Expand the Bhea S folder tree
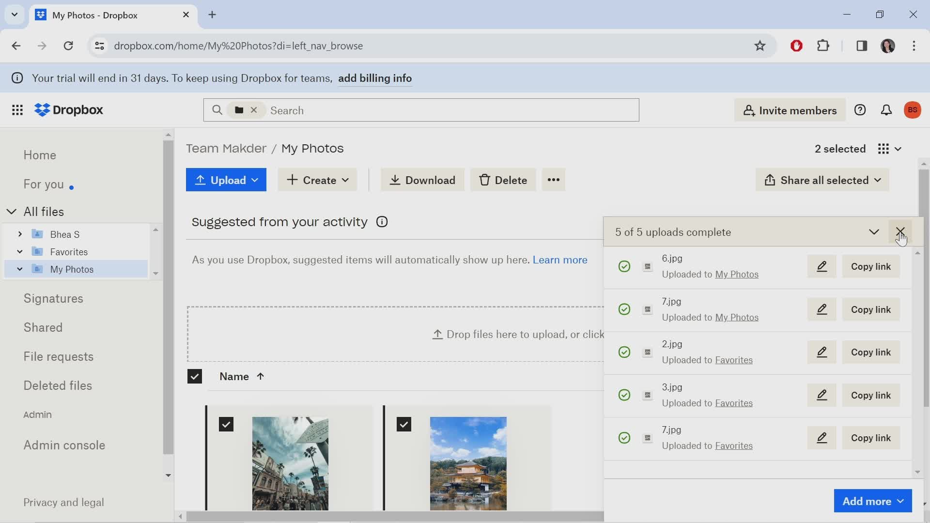The image size is (930, 523). [x=20, y=234]
